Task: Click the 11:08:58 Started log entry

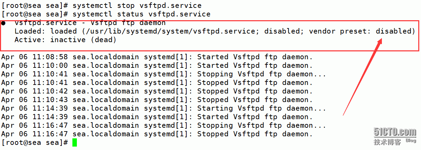Action: pos(157,57)
